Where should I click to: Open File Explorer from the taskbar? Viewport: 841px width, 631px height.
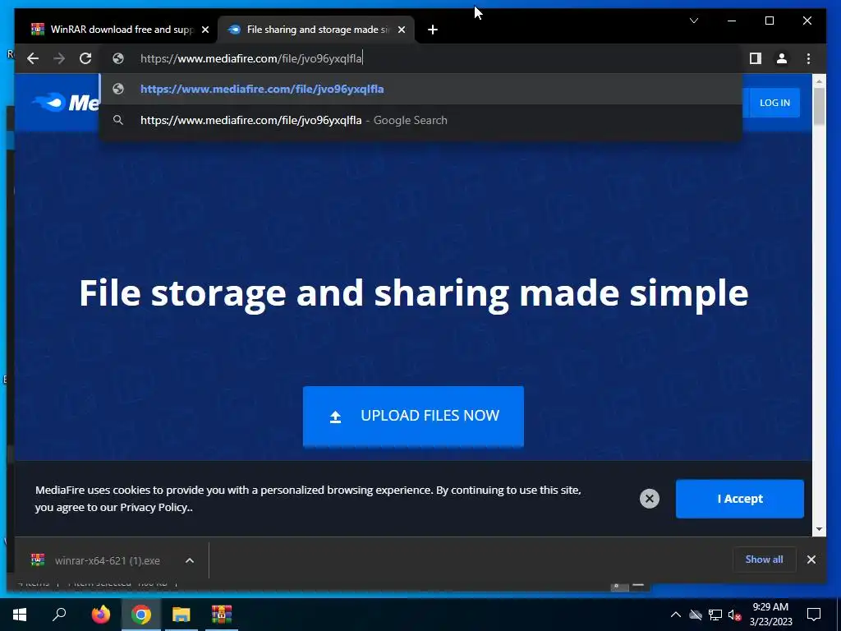(182, 615)
